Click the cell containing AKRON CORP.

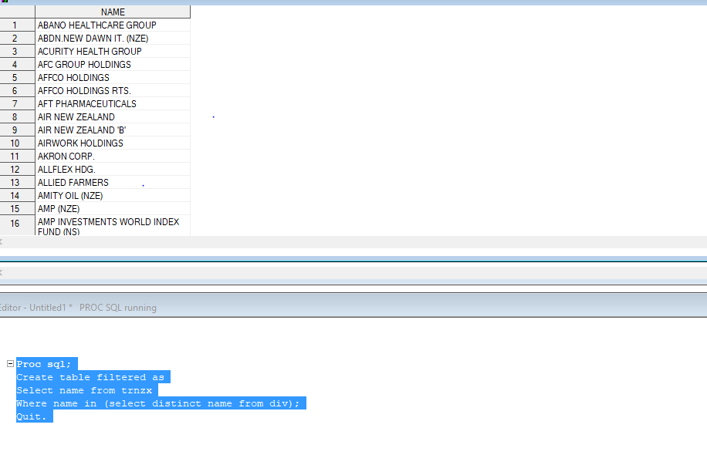pyautogui.click(x=66, y=156)
